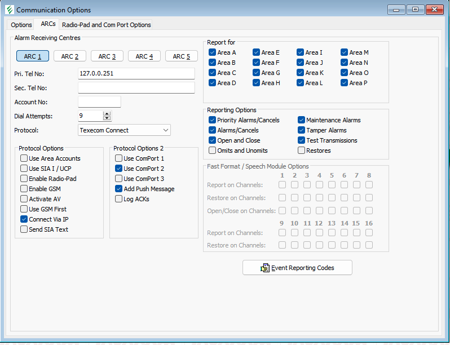Click the Account No text field

coord(99,102)
